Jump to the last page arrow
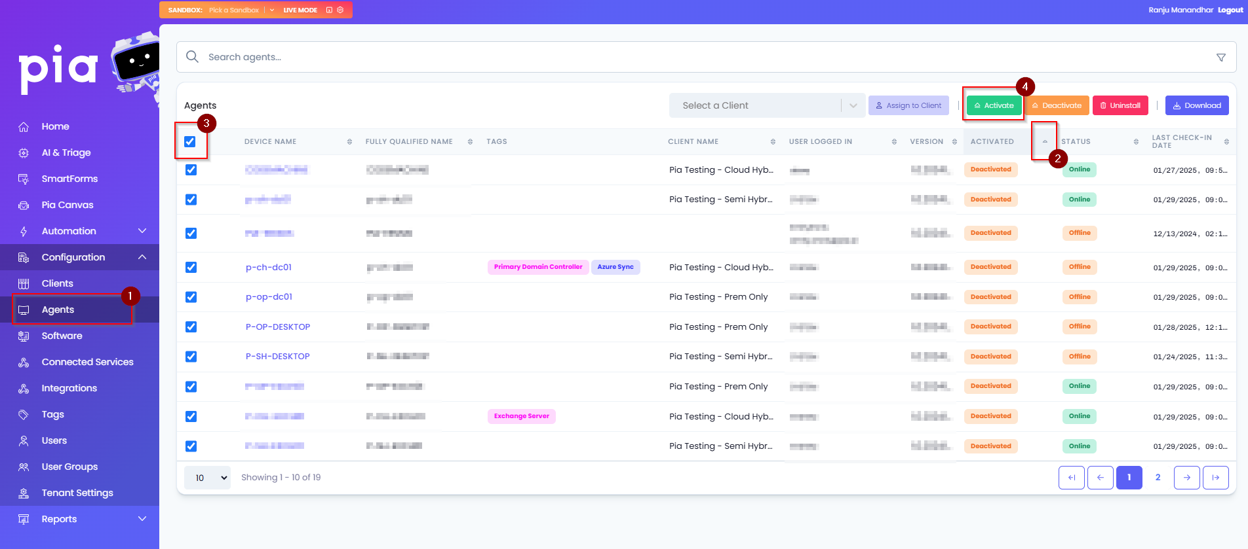This screenshot has width=1248, height=549. click(1215, 478)
